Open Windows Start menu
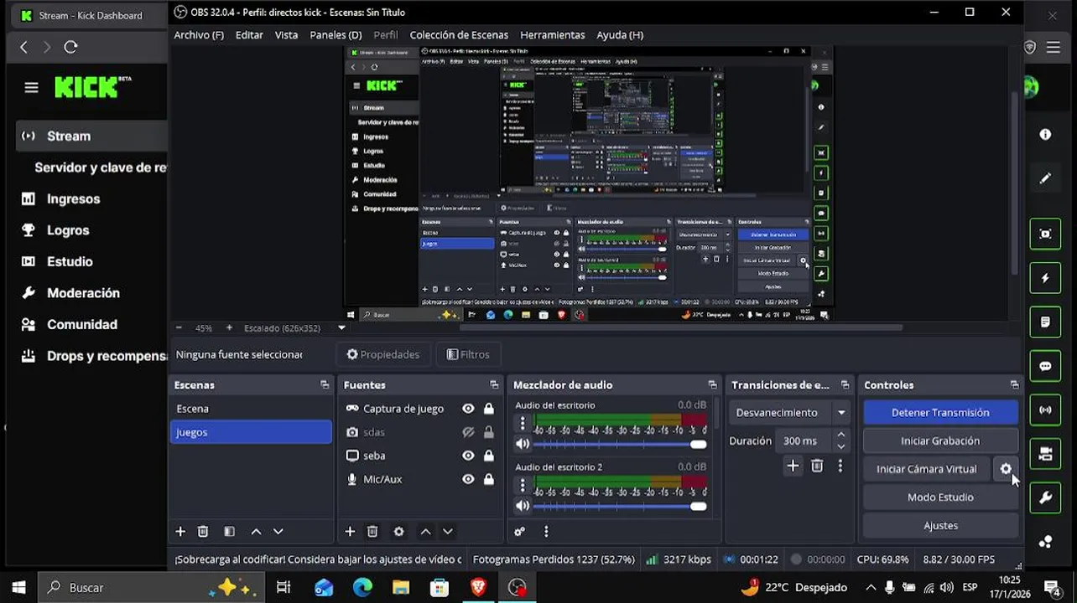Screen dimensions: 1077x603 click(18, 588)
